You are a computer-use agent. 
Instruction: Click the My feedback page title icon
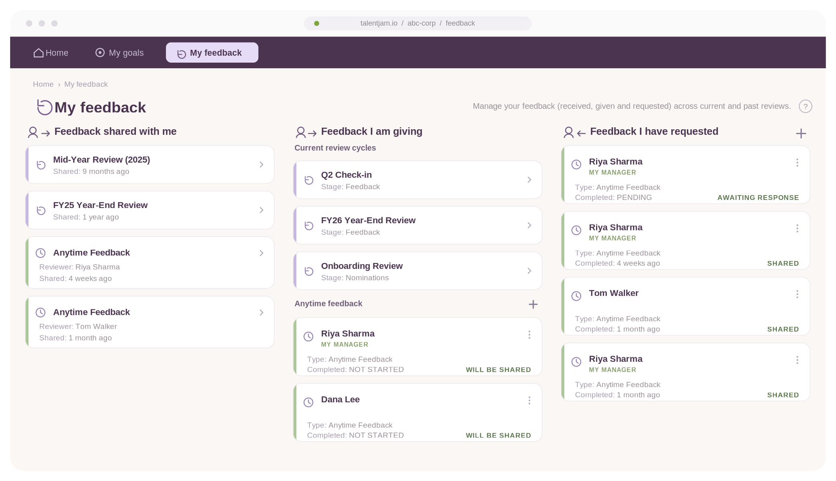(x=45, y=107)
